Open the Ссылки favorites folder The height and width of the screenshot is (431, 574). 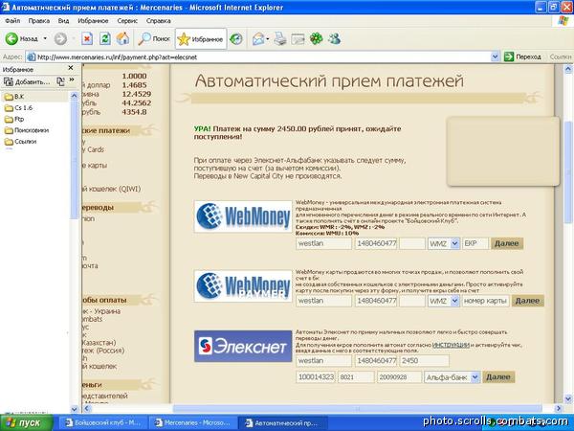(x=20, y=142)
